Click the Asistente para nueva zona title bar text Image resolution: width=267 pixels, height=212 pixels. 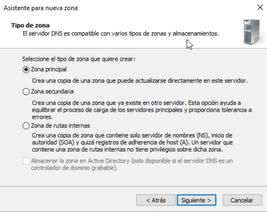coord(41,8)
